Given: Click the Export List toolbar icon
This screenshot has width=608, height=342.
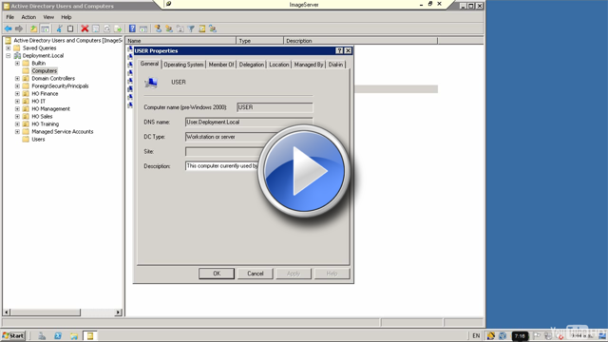Looking at the screenshot, I should pos(118,28).
